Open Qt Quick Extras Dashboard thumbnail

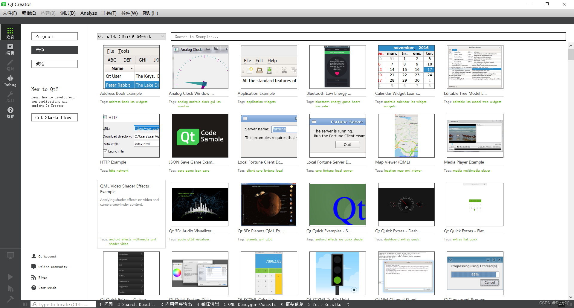(x=406, y=205)
